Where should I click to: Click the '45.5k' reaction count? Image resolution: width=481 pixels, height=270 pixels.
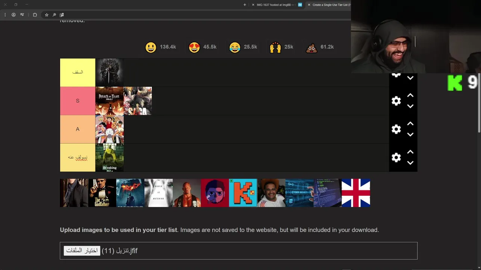(210, 47)
